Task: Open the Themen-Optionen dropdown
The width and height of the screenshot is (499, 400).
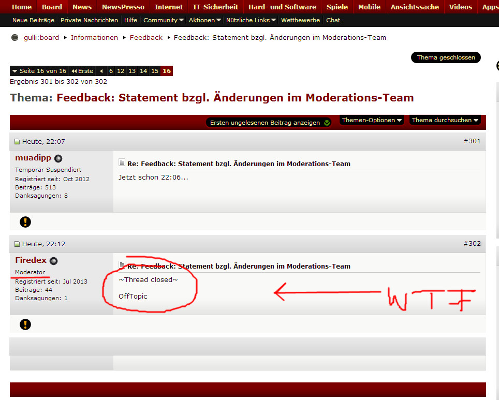Action: click(372, 120)
